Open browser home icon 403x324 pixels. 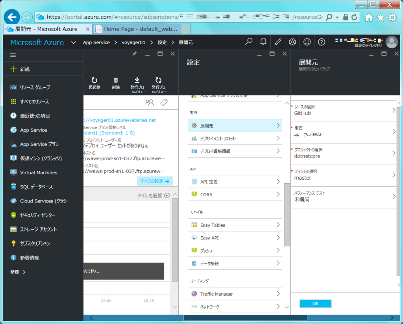pyautogui.click(x=369, y=17)
